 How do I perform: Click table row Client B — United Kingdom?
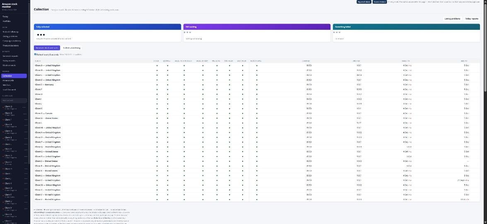click(257, 70)
